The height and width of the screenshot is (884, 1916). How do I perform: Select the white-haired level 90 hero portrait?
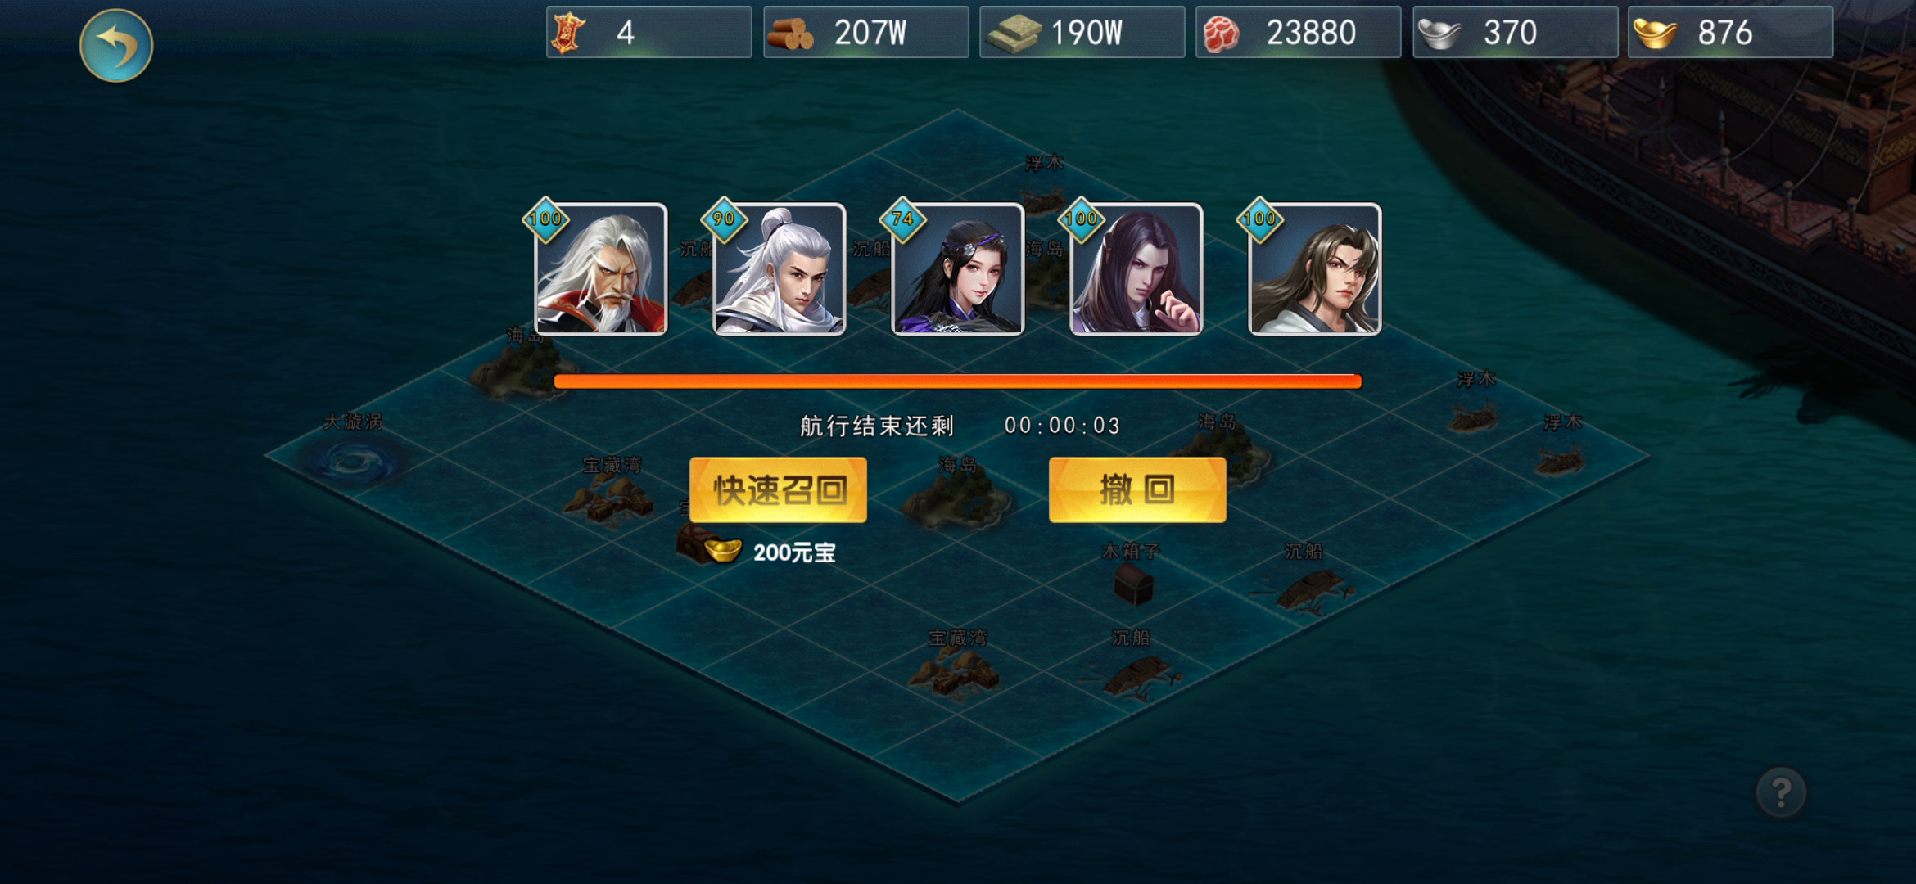(x=779, y=269)
